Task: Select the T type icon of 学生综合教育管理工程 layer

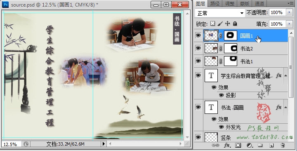Action: 211,75
